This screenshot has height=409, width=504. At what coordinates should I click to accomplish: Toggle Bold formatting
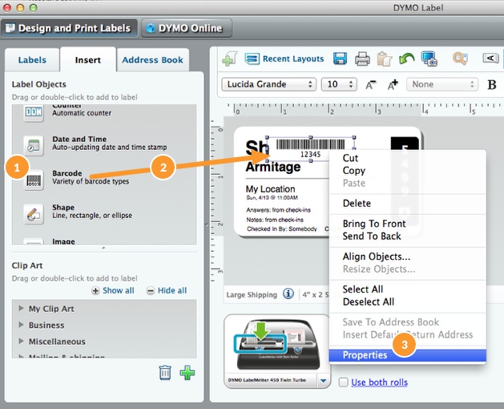[x=491, y=85]
